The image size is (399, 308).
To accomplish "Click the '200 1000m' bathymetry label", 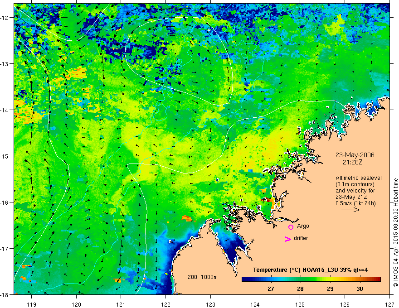I will [x=203, y=277].
